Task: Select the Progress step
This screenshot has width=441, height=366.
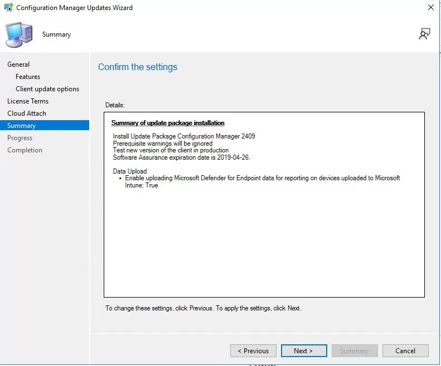Action: [20, 138]
